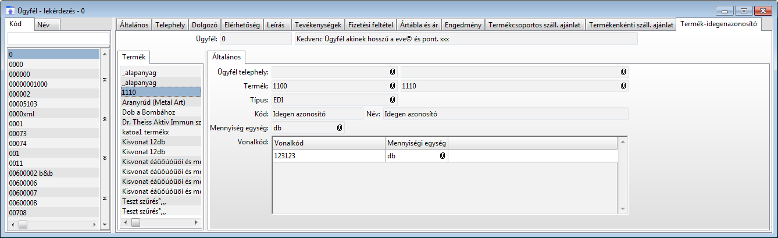Click the paperclip in the Termék 1100 field
The width and height of the screenshot is (778, 238).
(392, 86)
